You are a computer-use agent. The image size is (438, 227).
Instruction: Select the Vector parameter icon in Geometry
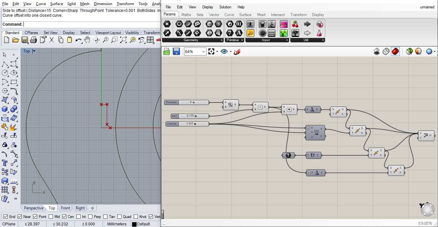click(x=167, y=33)
